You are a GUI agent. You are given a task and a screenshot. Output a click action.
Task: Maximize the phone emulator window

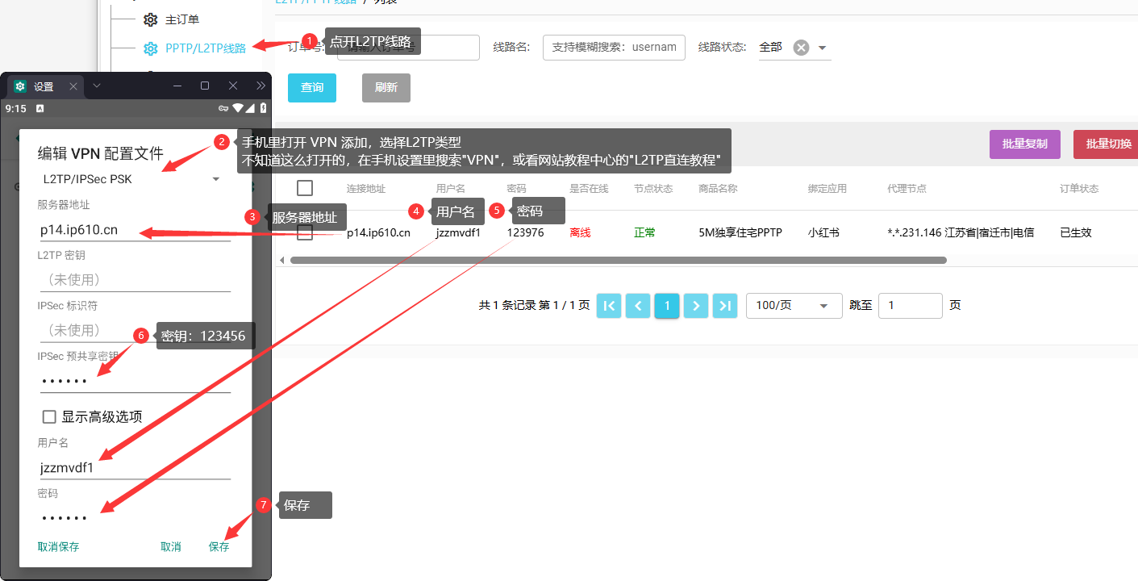[205, 86]
